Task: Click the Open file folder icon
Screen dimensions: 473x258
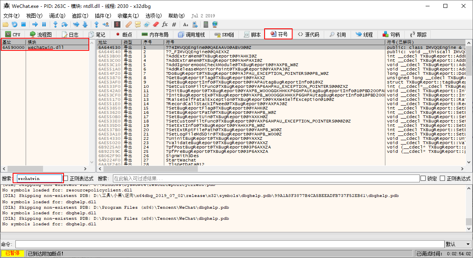Action: (x=6, y=24)
